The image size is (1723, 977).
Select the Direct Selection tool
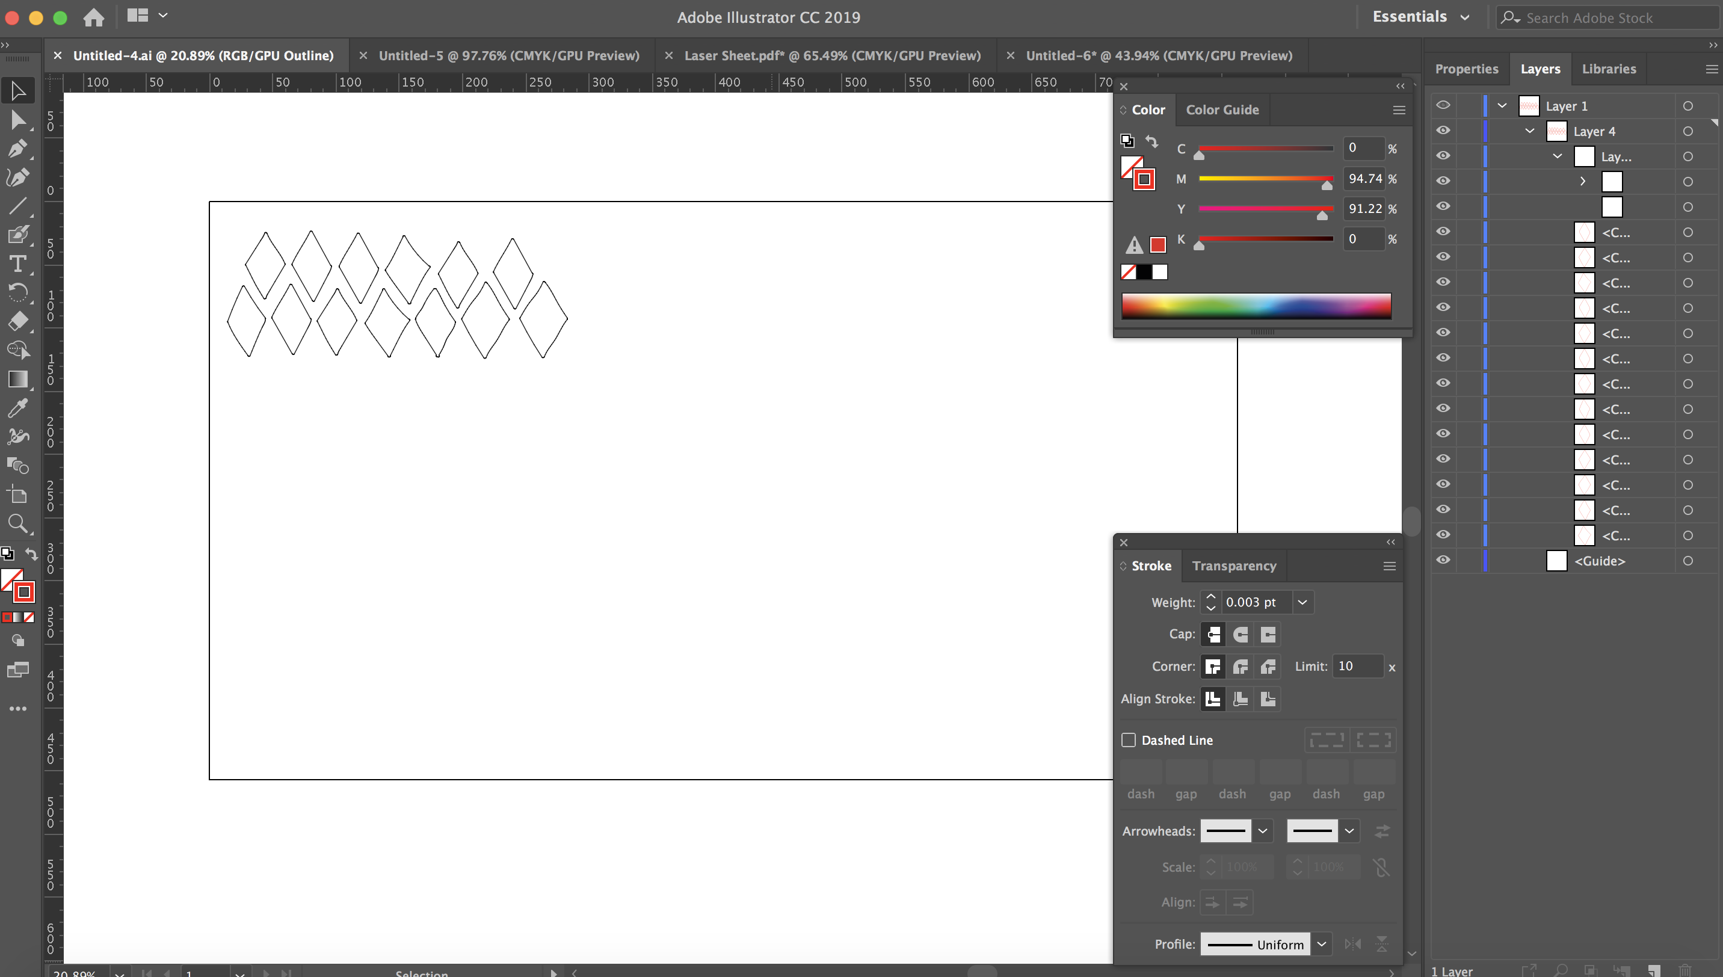[18, 120]
